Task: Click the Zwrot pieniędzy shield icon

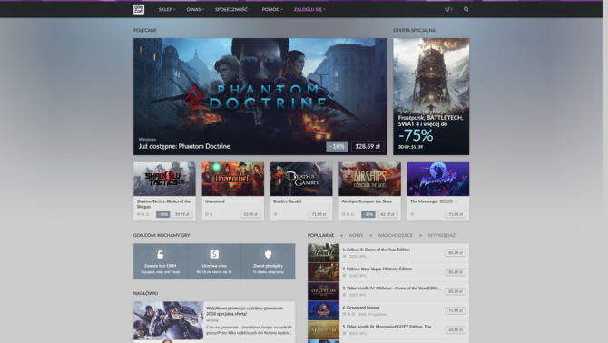Action: (x=268, y=254)
